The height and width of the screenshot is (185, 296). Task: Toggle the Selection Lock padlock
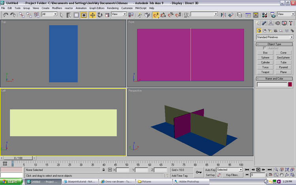(104, 170)
